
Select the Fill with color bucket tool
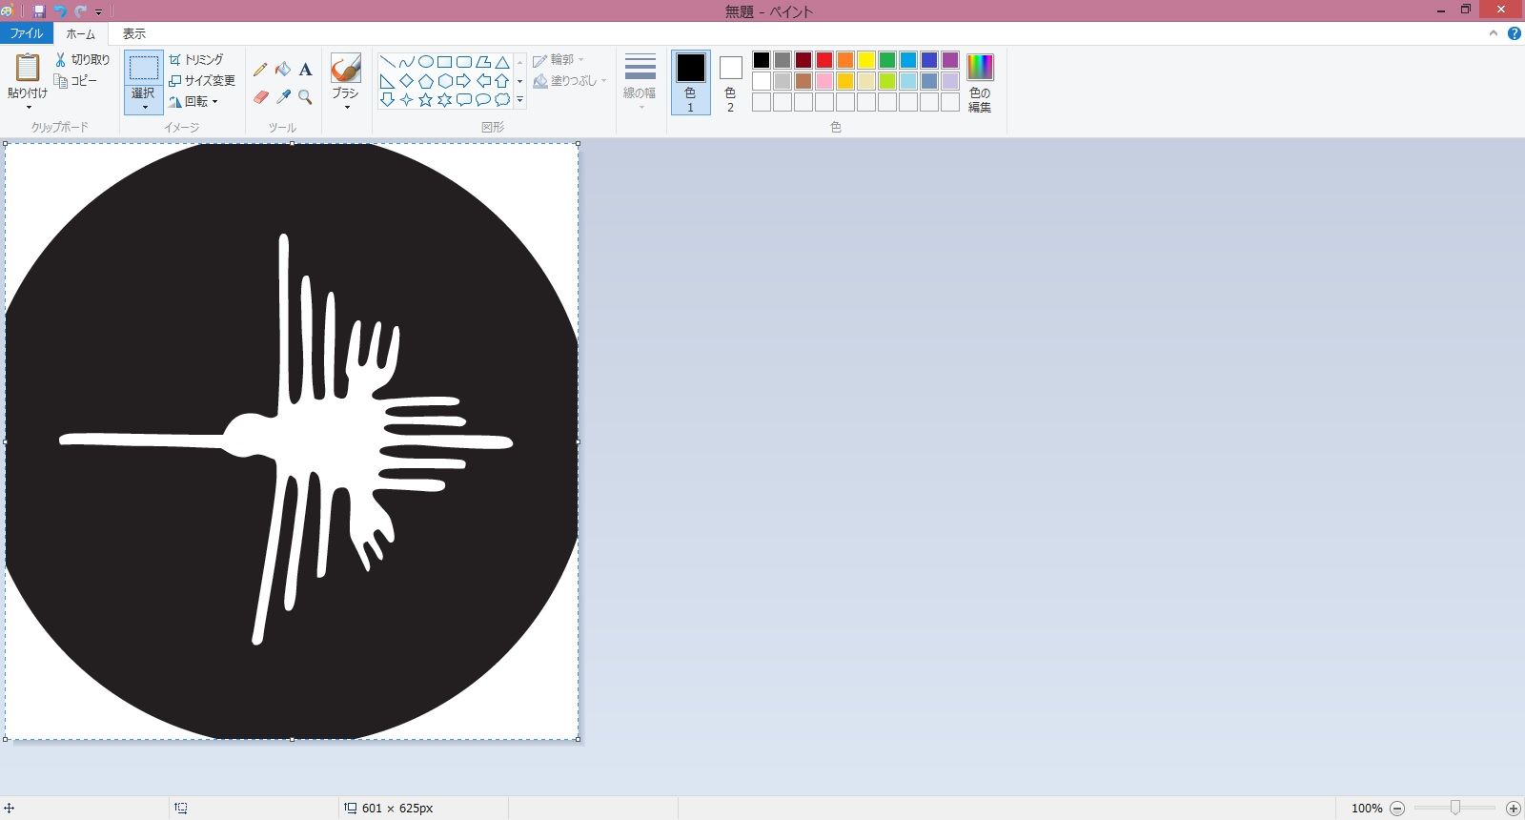point(283,69)
